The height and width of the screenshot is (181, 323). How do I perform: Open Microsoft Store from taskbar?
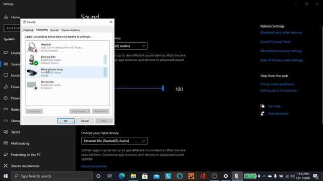(145, 176)
